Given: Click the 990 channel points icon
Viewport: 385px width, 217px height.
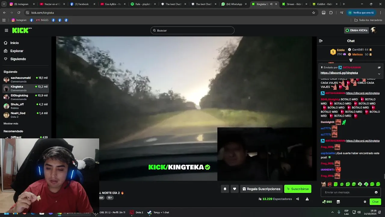Looking at the screenshot, I should pyautogui.click(x=327, y=202).
